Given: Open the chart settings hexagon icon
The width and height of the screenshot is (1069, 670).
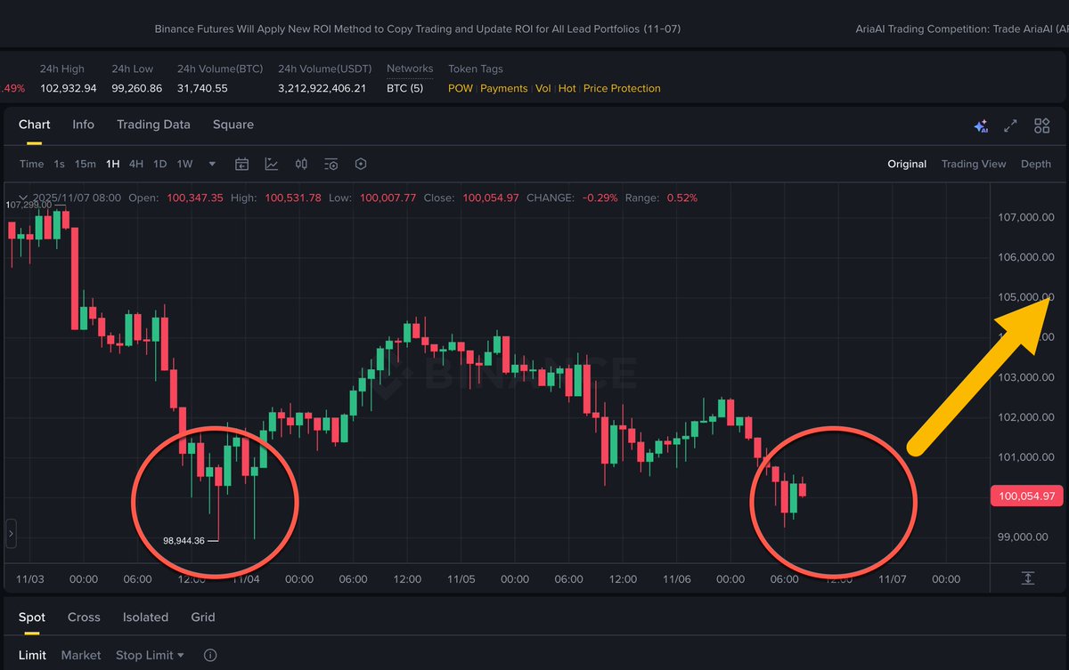Looking at the screenshot, I should tap(361, 164).
